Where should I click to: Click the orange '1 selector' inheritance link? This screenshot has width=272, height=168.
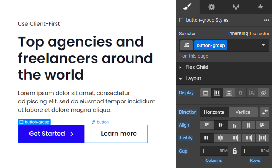[x=259, y=34]
